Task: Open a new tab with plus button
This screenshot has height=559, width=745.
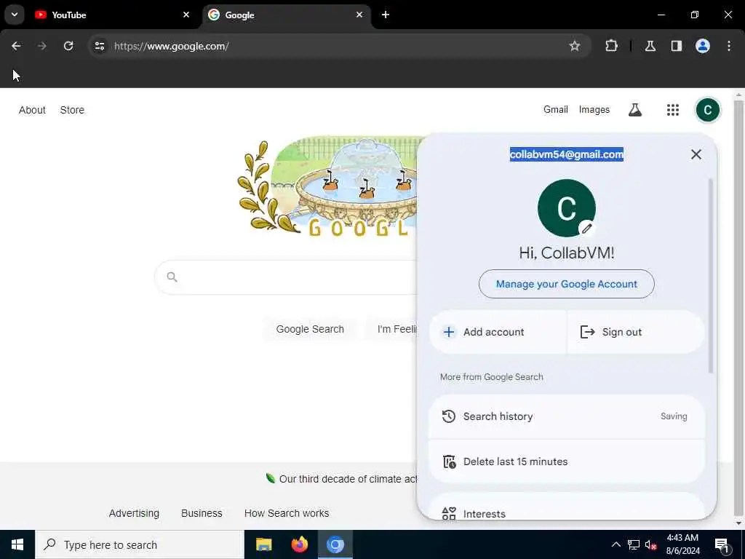Action: 386,15
